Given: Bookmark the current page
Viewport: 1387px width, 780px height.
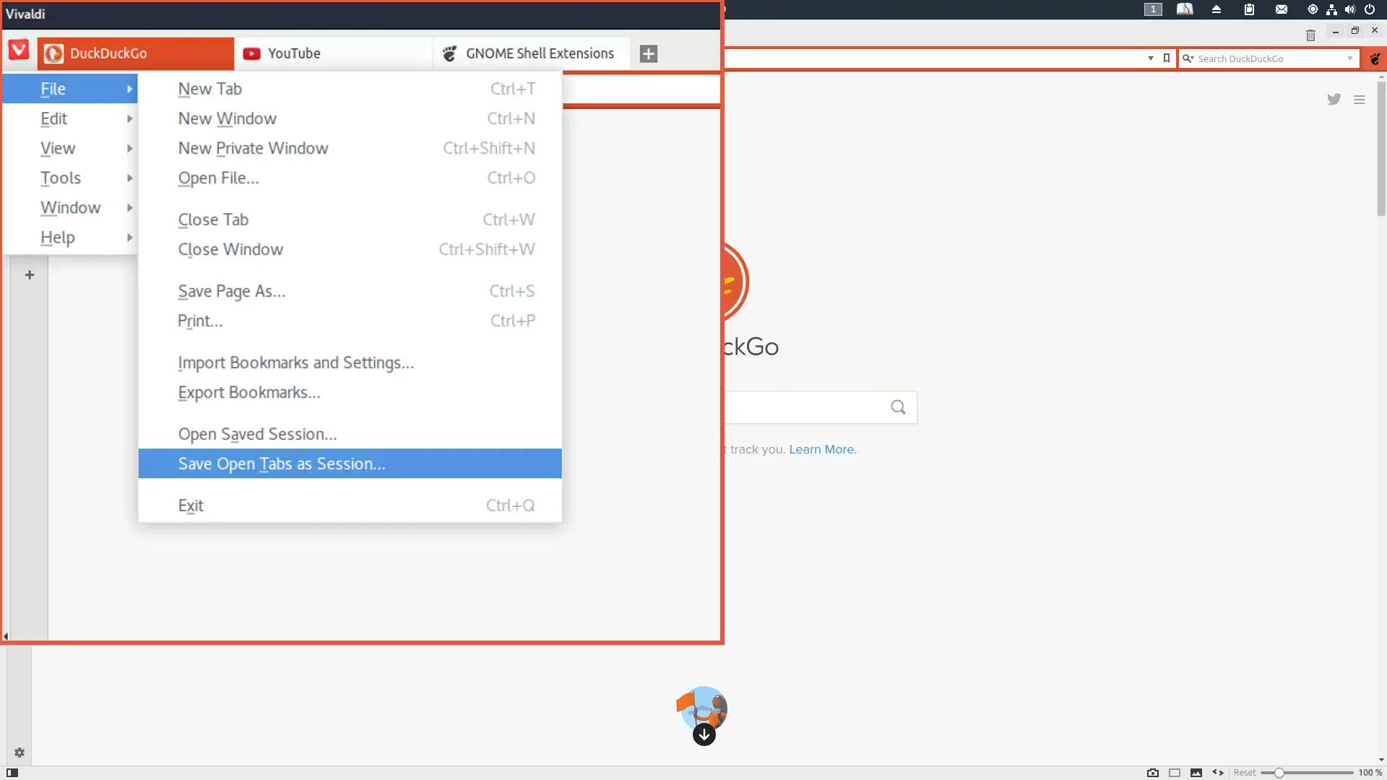Looking at the screenshot, I should 1167,58.
